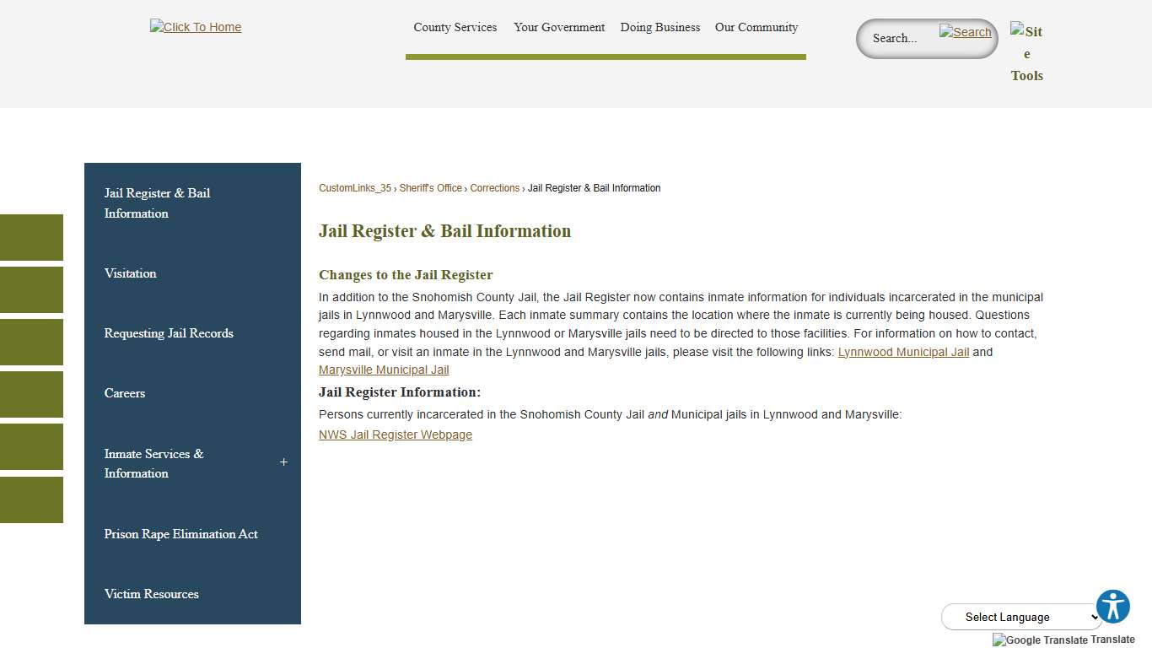The image size is (1152, 648).
Task: Click inside the Search input field
Action: [x=898, y=38]
